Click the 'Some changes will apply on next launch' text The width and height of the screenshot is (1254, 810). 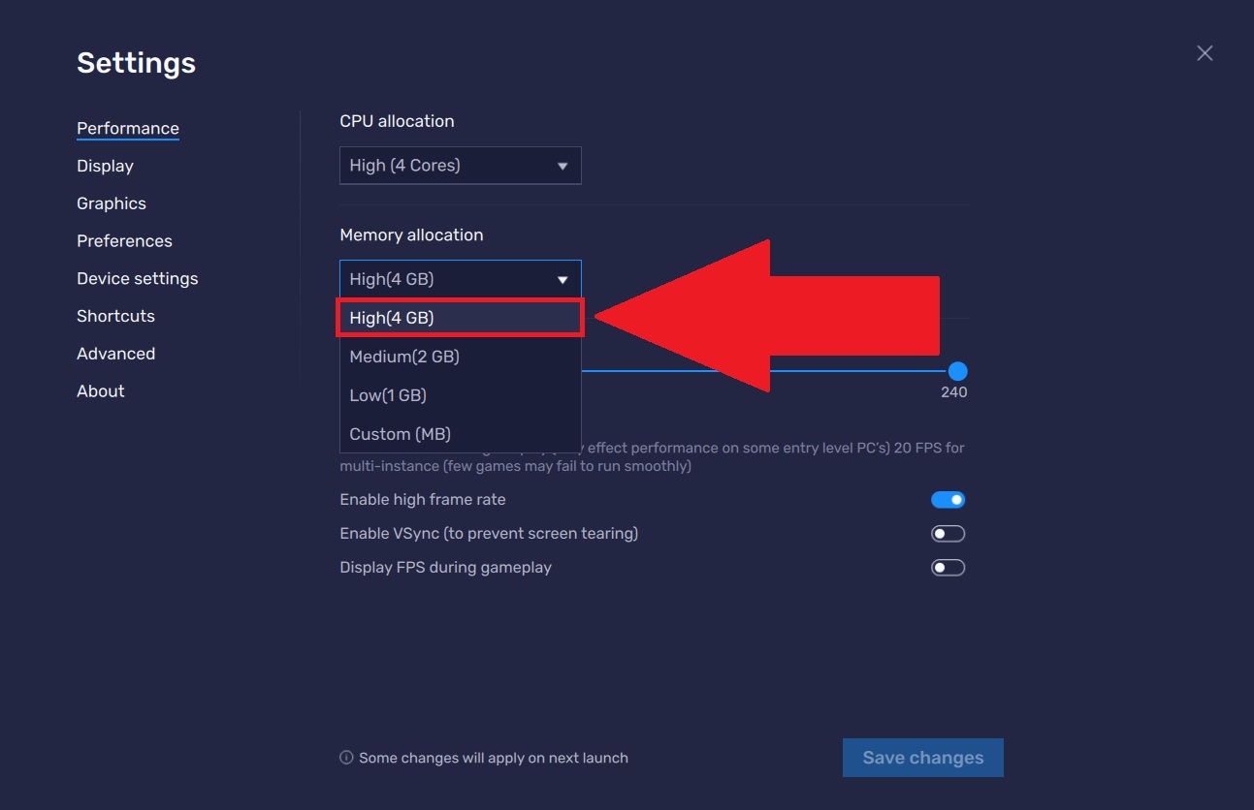494,758
